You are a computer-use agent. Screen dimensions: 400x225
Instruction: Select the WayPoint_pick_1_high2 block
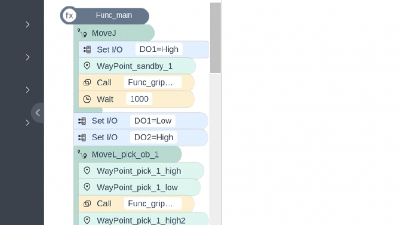pos(144,219)
